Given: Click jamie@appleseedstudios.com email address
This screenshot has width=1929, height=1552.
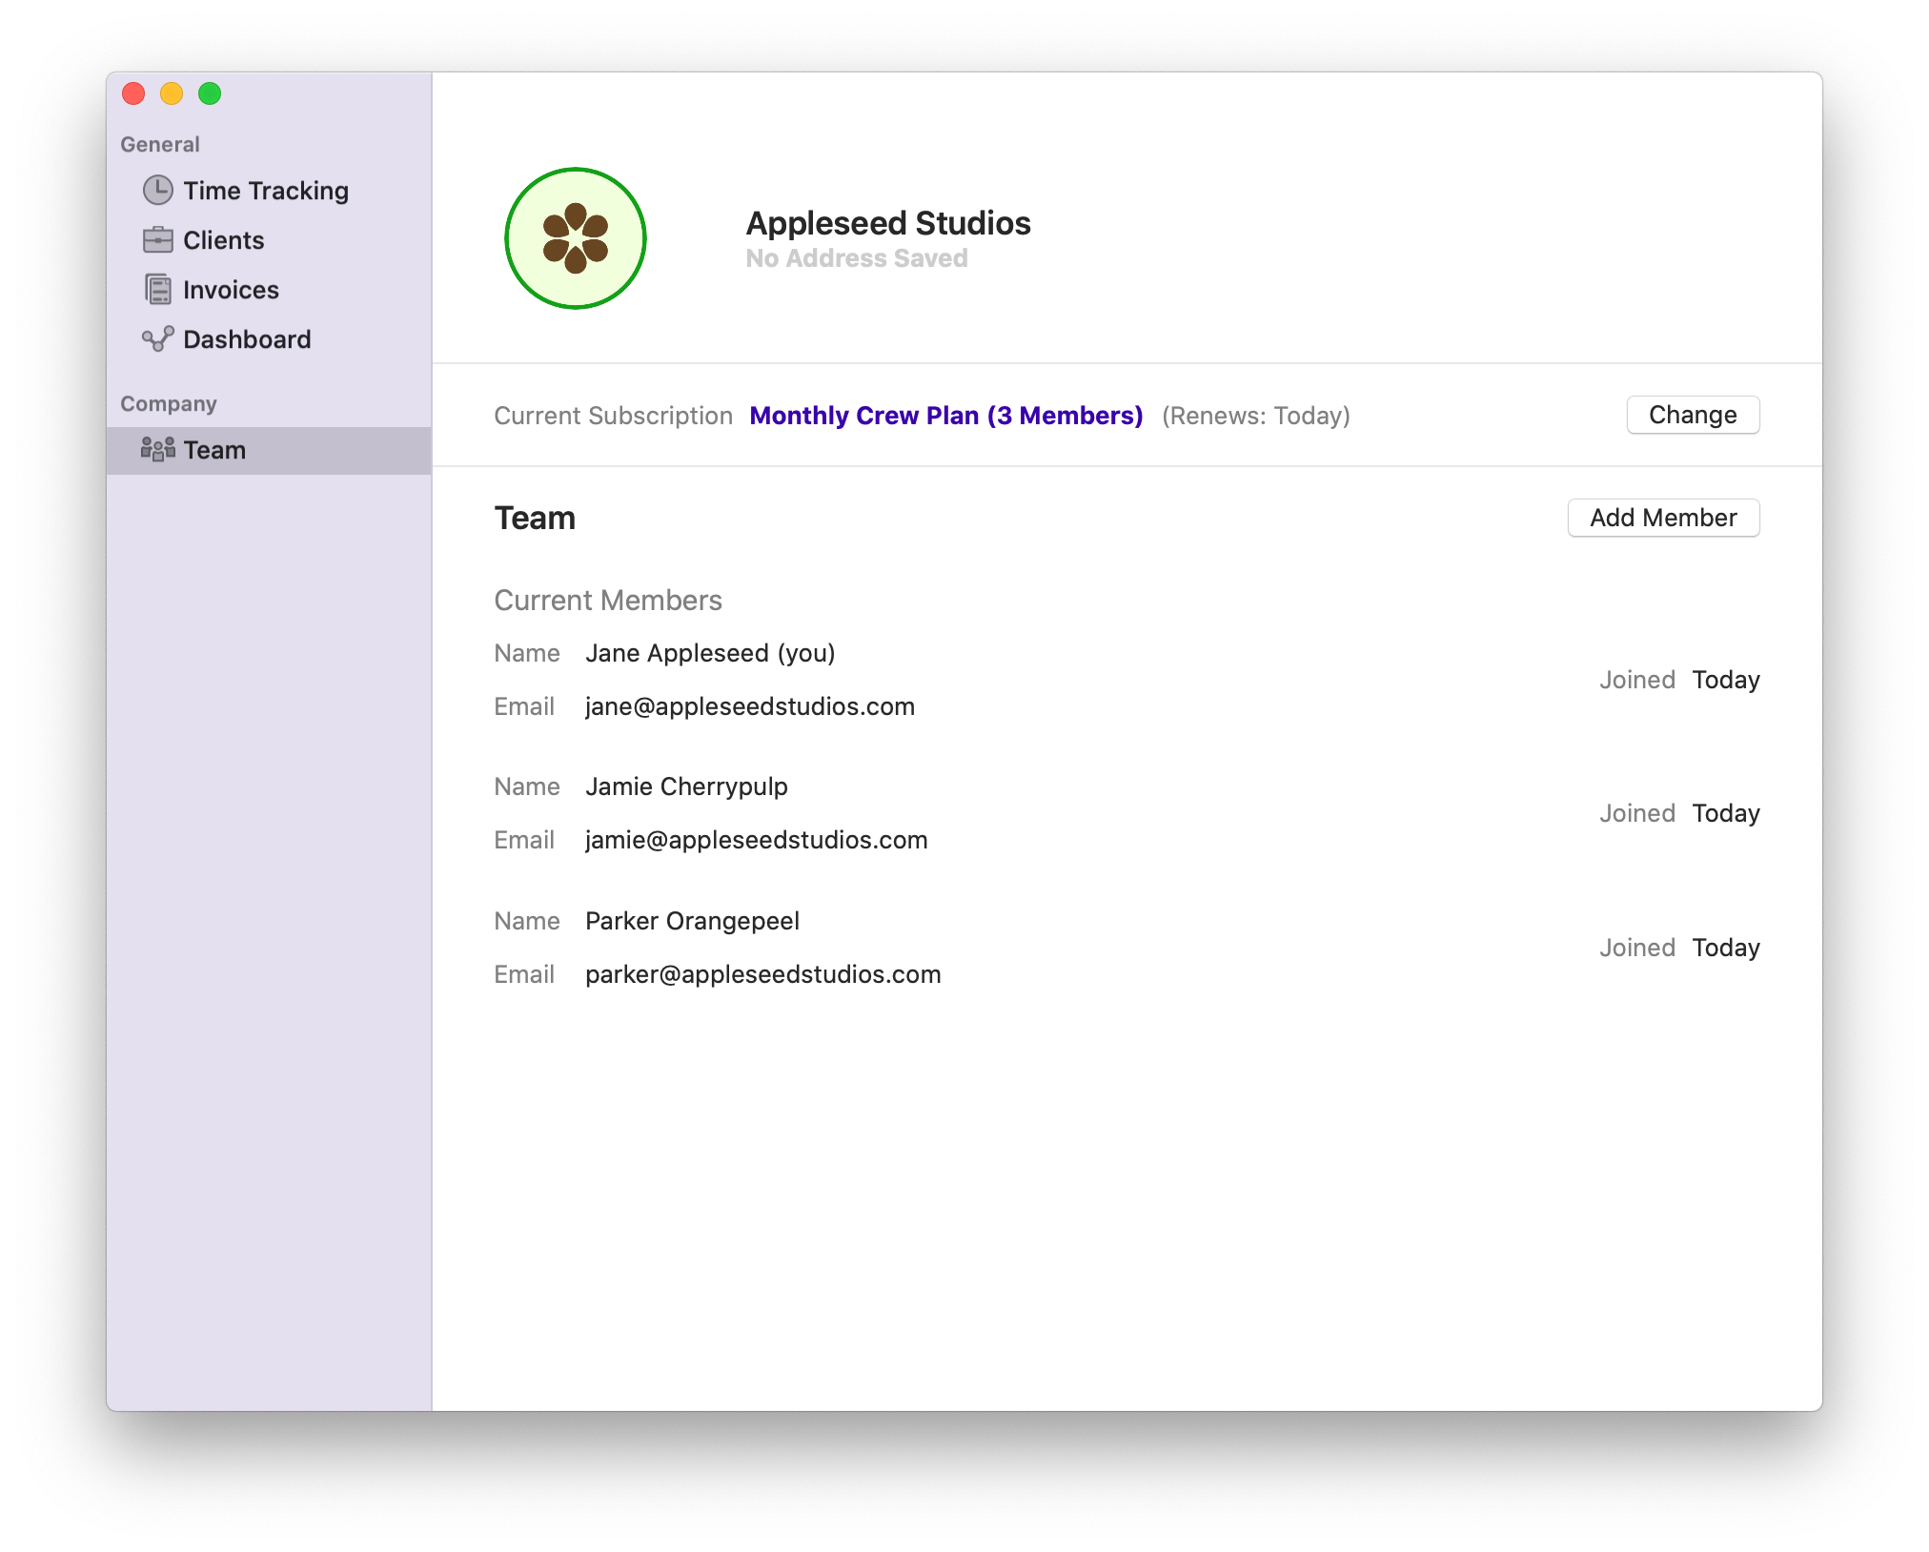Looking at the screenshot, I should [x=756, y=840].
